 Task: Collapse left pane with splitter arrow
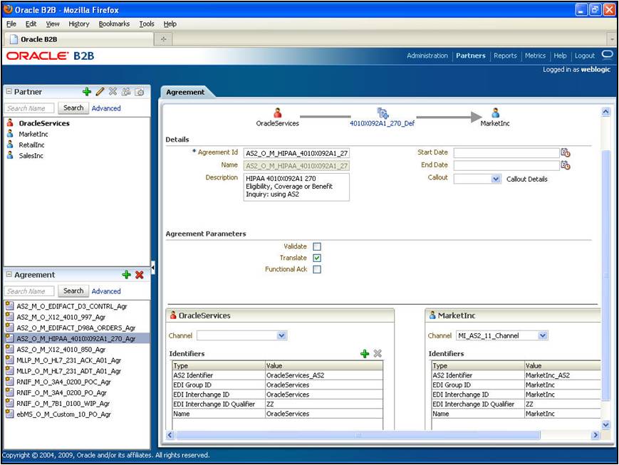pyautogui.click(x=153, y=268)
